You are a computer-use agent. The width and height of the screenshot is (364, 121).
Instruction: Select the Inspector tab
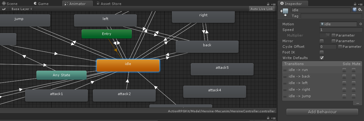click(293, 3)
